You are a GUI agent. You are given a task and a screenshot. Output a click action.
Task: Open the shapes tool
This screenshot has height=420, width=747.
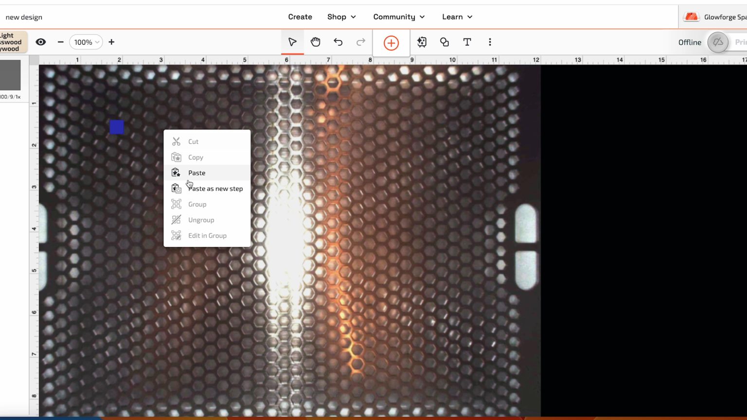(x=444, y=42)
